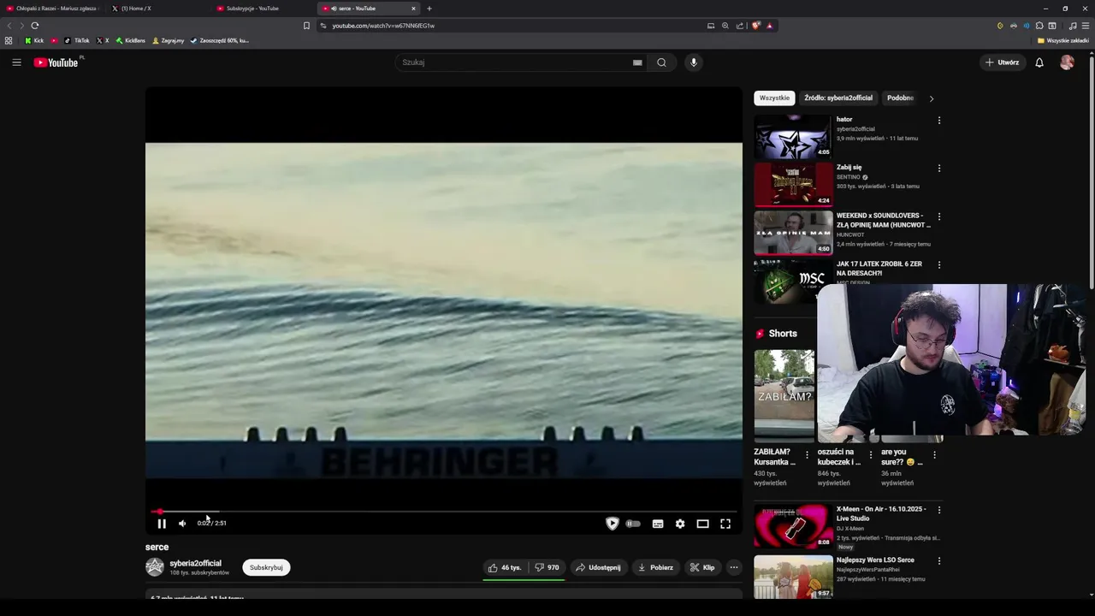The height and width of the screenshot is (616, 1095).
Task: Switch to the Subskrypcje - YouTube browser tab
Action: click(263, 9)
